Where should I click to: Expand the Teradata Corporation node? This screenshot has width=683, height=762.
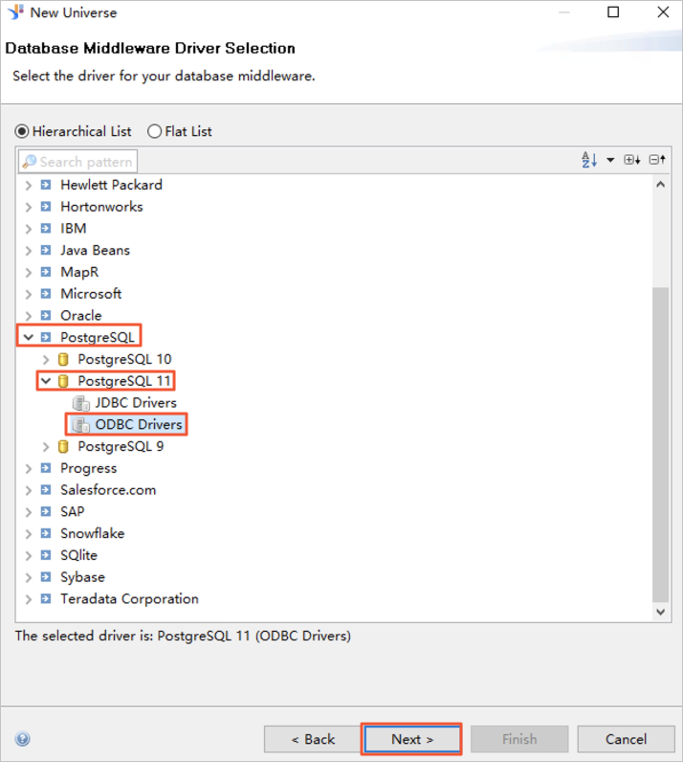click(28, 599)
